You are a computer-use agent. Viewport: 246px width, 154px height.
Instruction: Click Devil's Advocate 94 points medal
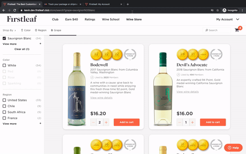[182, 54]
